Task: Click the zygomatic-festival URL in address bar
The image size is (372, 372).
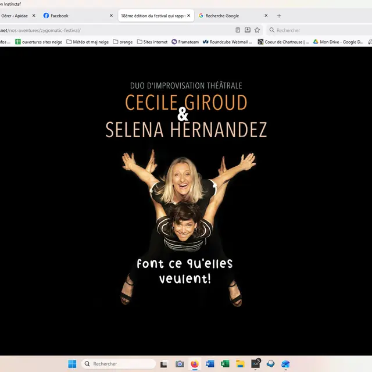Action: 40,30
